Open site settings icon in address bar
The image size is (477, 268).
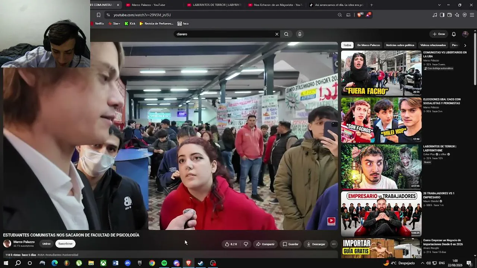pos(108,15)
